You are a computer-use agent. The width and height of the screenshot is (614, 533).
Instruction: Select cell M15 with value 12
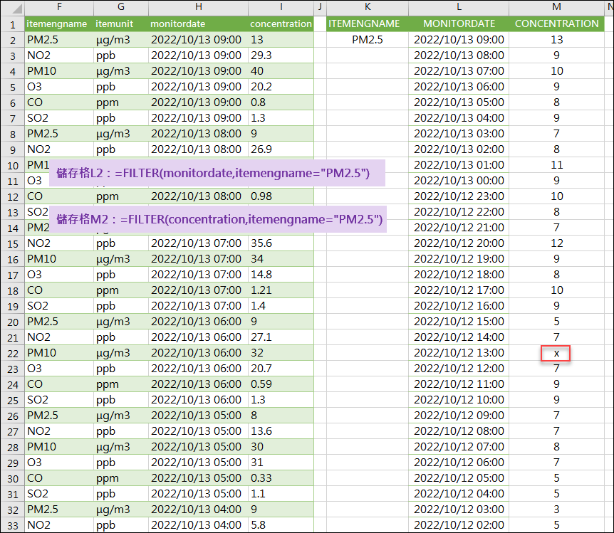pyautogui.click(x=556, y=243)
